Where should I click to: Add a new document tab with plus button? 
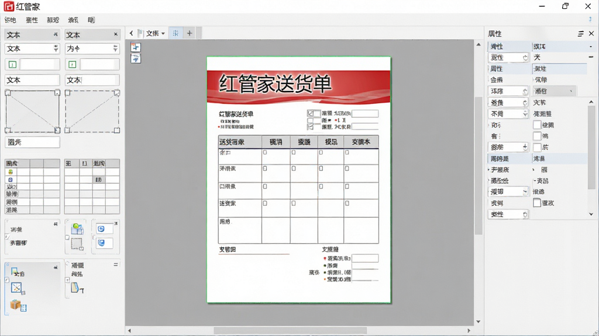click(x=190, y=33)
